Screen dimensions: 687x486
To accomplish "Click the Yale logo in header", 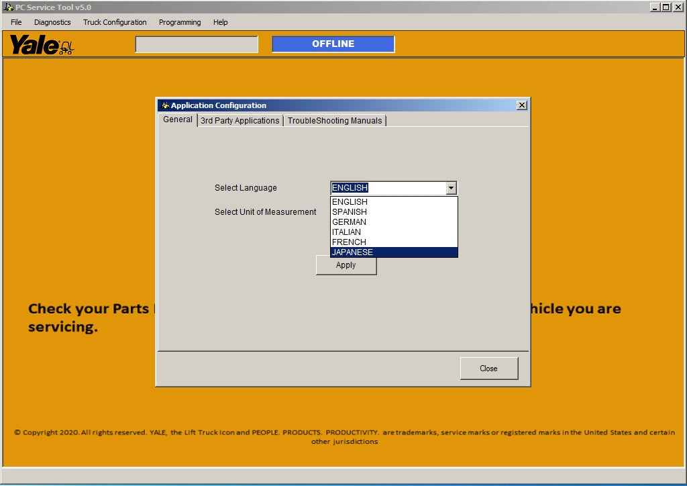I will (x=41, y=45).
